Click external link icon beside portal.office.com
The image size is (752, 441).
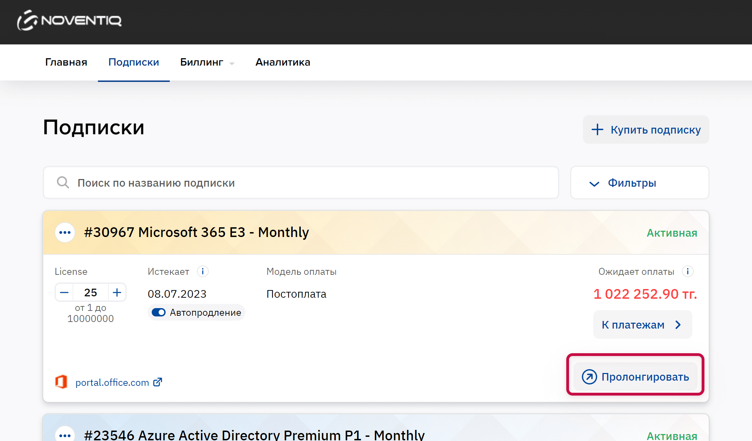pos(158,382)
